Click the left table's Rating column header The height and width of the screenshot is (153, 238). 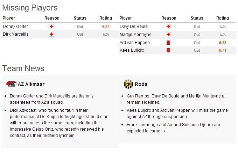coord(106,18)
